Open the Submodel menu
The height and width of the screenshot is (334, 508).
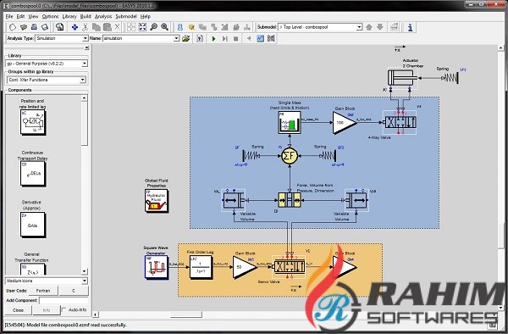point(126,16)
